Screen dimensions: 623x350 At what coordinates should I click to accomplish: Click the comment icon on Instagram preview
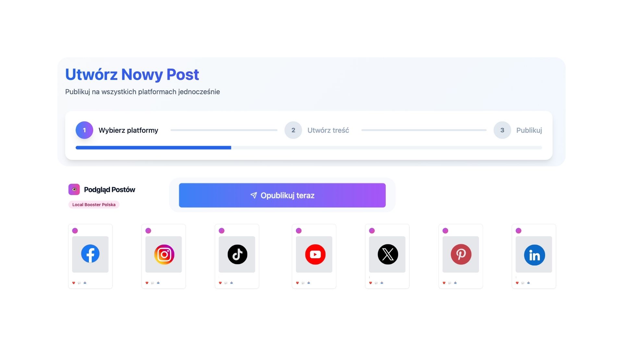click(x=153, y=283)
